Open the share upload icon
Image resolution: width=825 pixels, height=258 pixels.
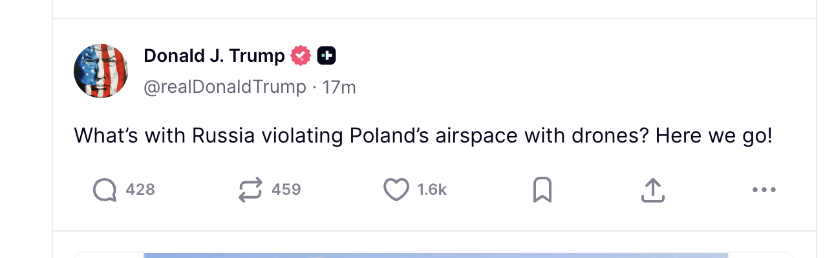point(653,190)
